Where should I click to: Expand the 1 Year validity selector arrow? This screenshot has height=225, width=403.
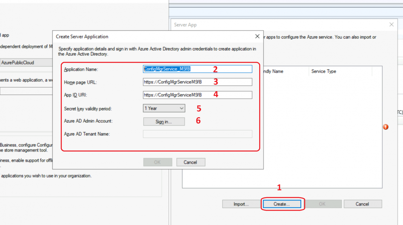[182, 108]
